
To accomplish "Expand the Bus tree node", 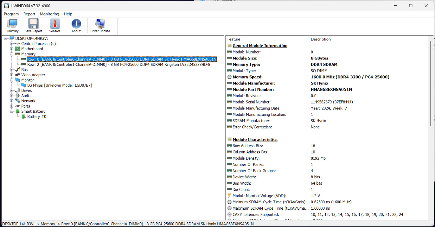I will [11, 70].
